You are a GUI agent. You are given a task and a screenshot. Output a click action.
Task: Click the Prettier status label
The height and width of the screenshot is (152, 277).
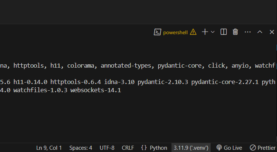(x=267, y=148)
